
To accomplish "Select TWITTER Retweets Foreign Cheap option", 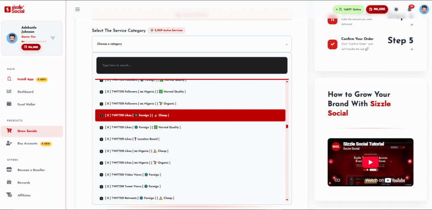I will point(190,198).
